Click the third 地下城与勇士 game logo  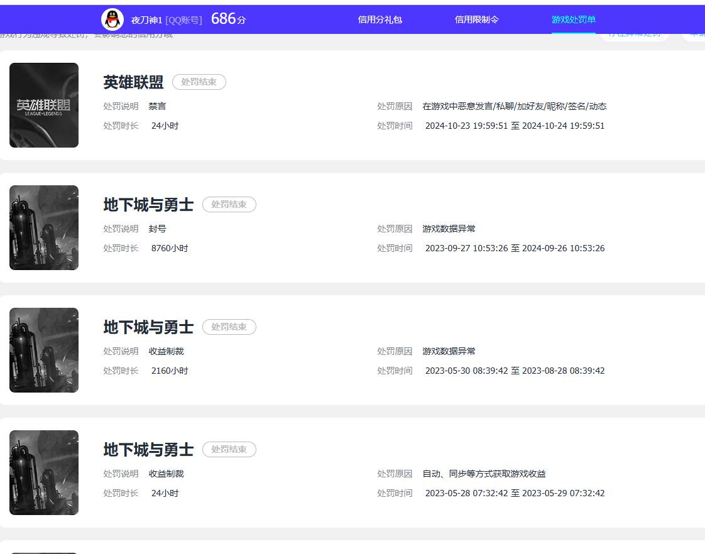43,472
